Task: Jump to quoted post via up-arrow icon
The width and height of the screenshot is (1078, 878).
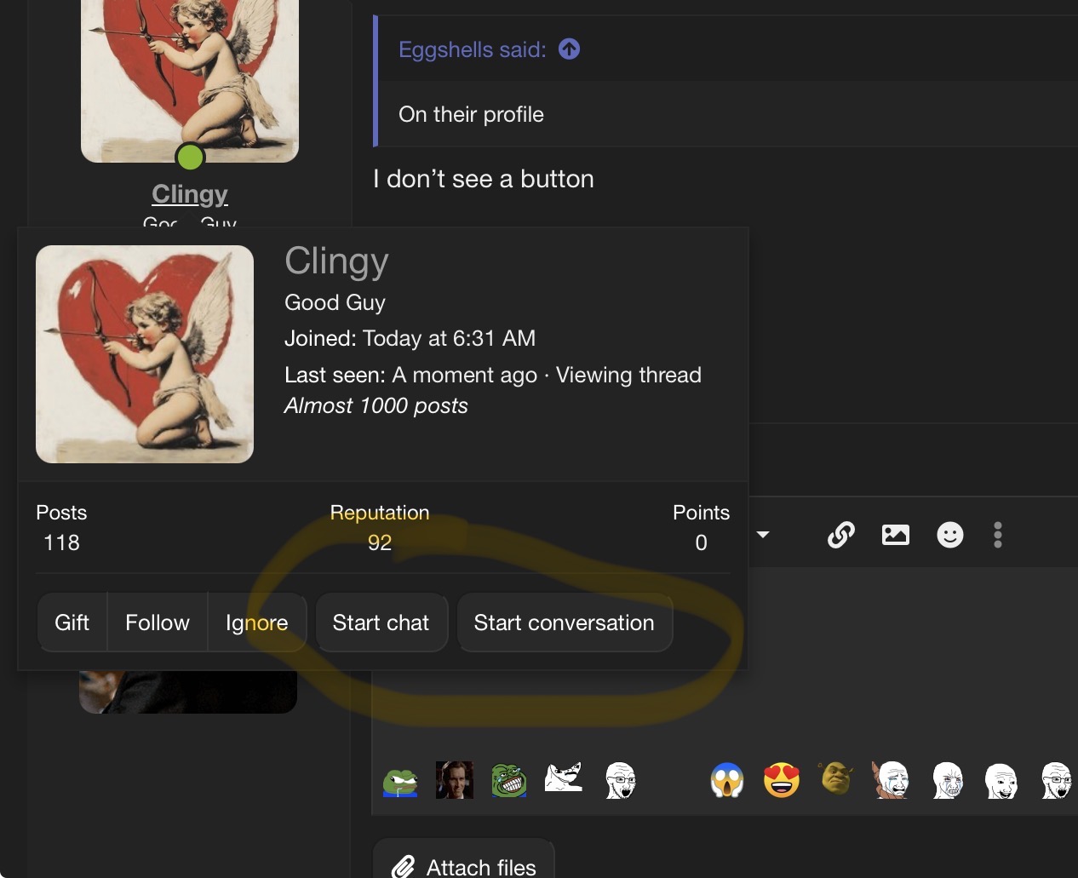Action: (x=569, y=49)
